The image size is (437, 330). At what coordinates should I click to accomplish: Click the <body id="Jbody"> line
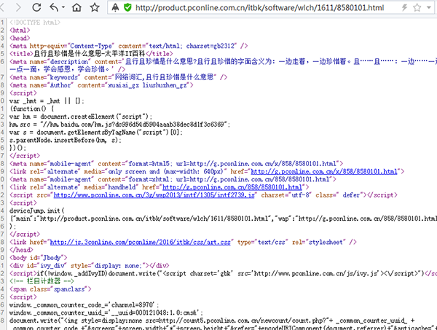tap(38, 258)
